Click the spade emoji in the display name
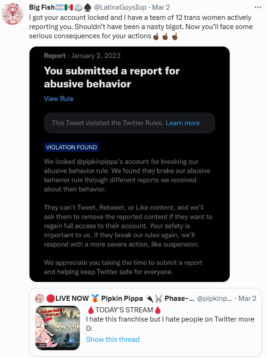Viewport: 267px width, 358px height. (x=88, y=8)
